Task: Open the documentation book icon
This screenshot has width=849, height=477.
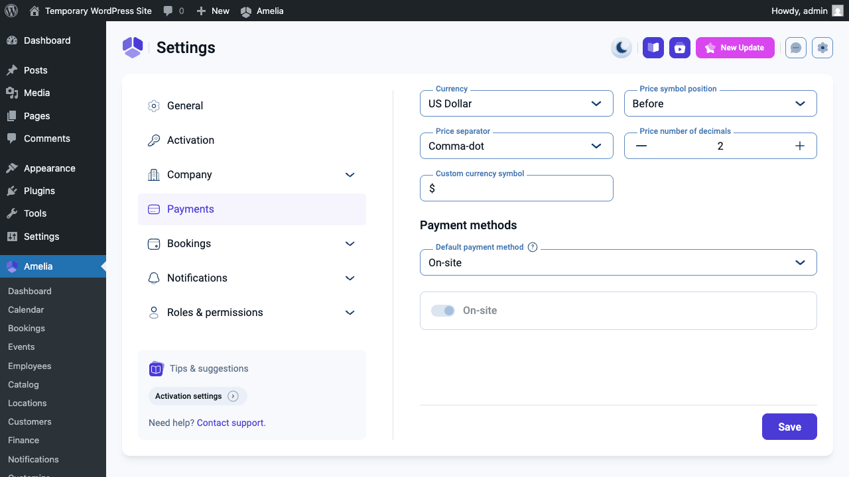Action: point(653,48)
